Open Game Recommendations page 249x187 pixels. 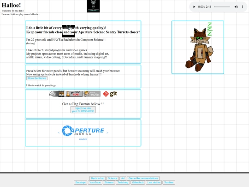[143, 178]
